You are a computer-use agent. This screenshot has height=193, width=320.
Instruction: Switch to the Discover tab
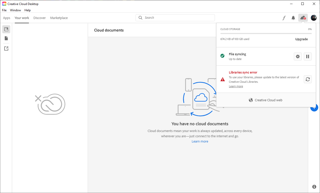(39, 18)
